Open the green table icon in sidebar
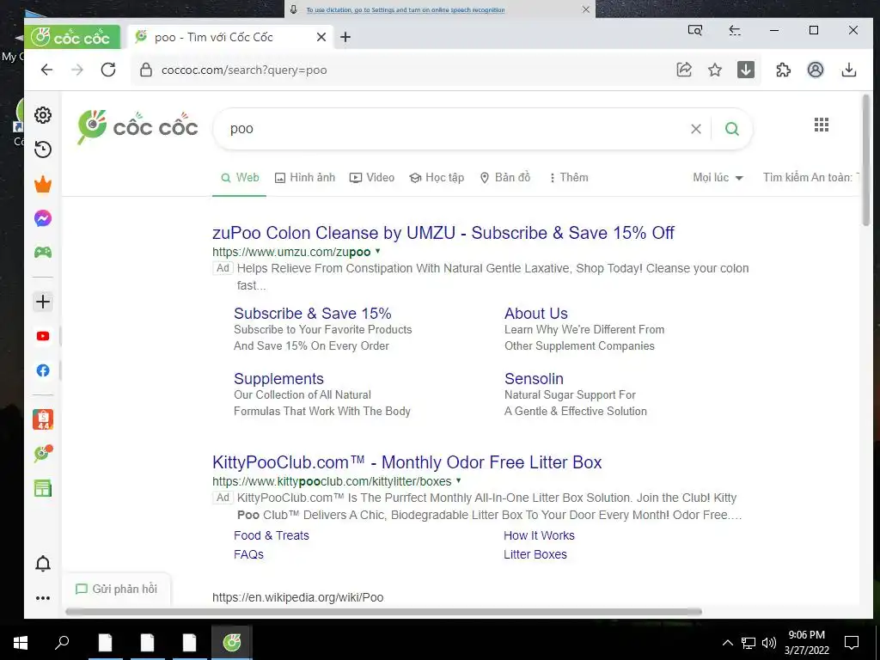 [43, 488]
